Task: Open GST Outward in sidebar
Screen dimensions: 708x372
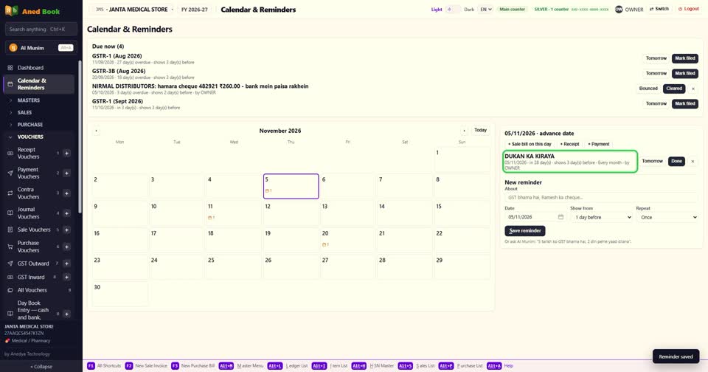Action: [x=33, y=263]
